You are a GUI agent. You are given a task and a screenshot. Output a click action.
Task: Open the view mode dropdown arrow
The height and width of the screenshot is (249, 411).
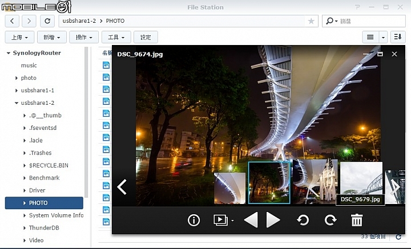tap(383, 37)
